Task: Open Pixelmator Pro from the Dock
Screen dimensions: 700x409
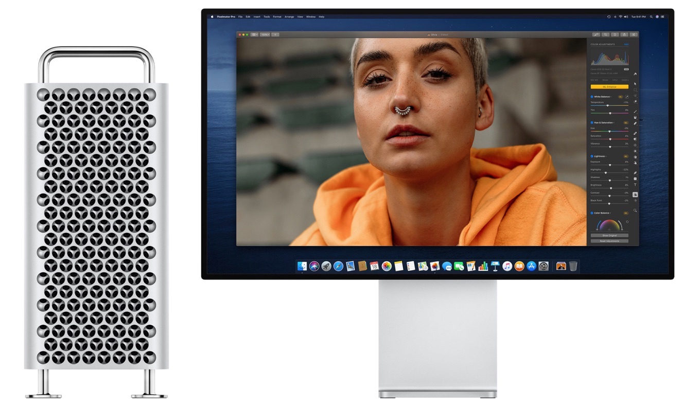Action: coord(434,266)
